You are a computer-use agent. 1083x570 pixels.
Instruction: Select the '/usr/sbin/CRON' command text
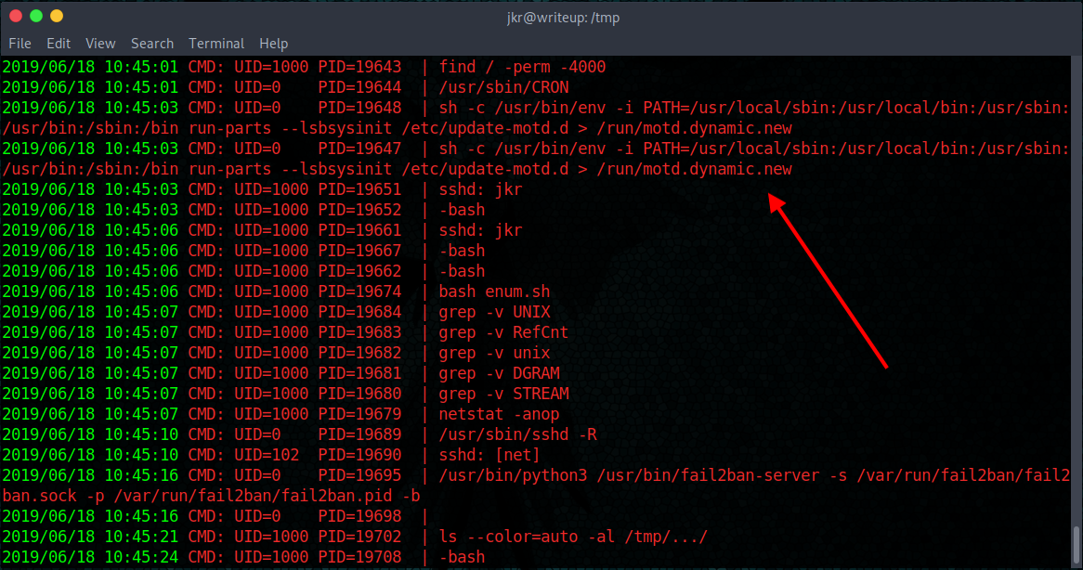(x=503, y=87)
